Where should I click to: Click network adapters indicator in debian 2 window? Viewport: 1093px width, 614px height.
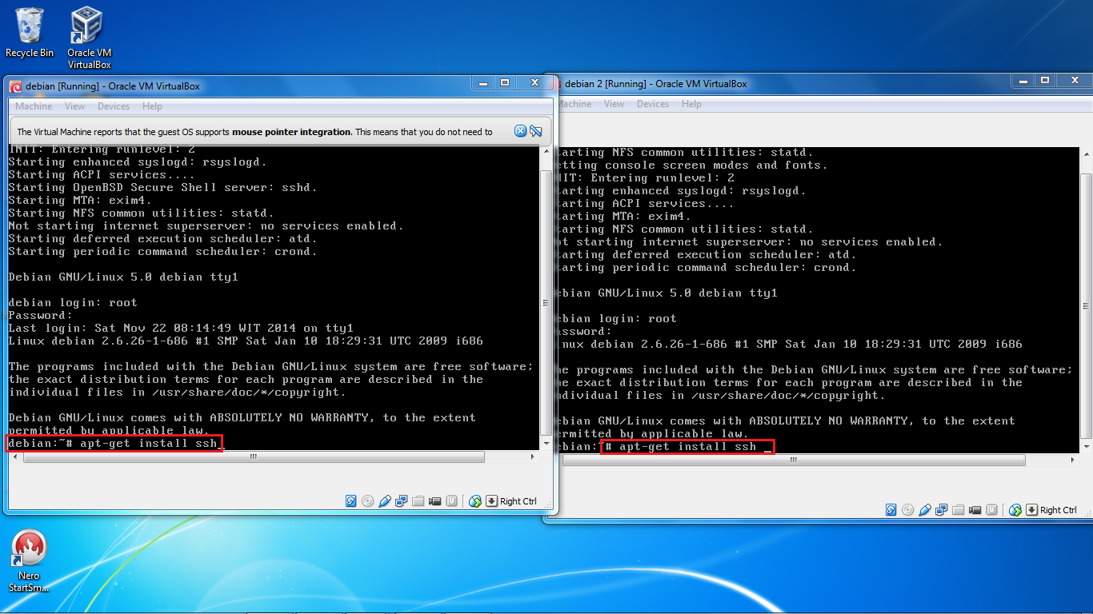[x=942, y=510]
